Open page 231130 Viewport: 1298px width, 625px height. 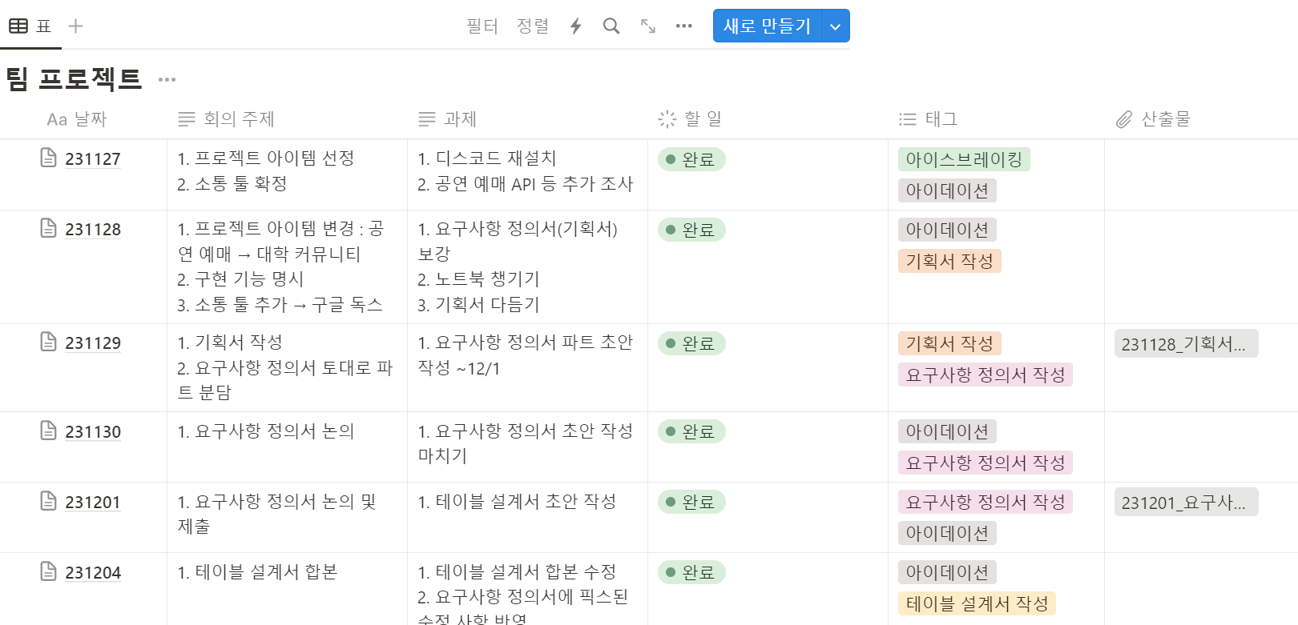tap(93, 432)
